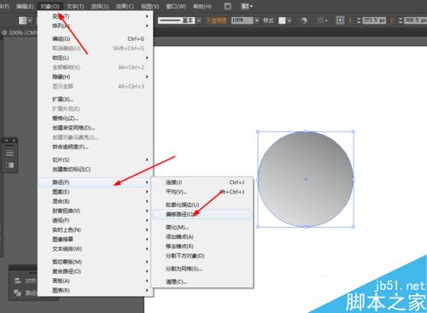Open the 编辑(E) menu
The image size is (427, 313).
25,6
